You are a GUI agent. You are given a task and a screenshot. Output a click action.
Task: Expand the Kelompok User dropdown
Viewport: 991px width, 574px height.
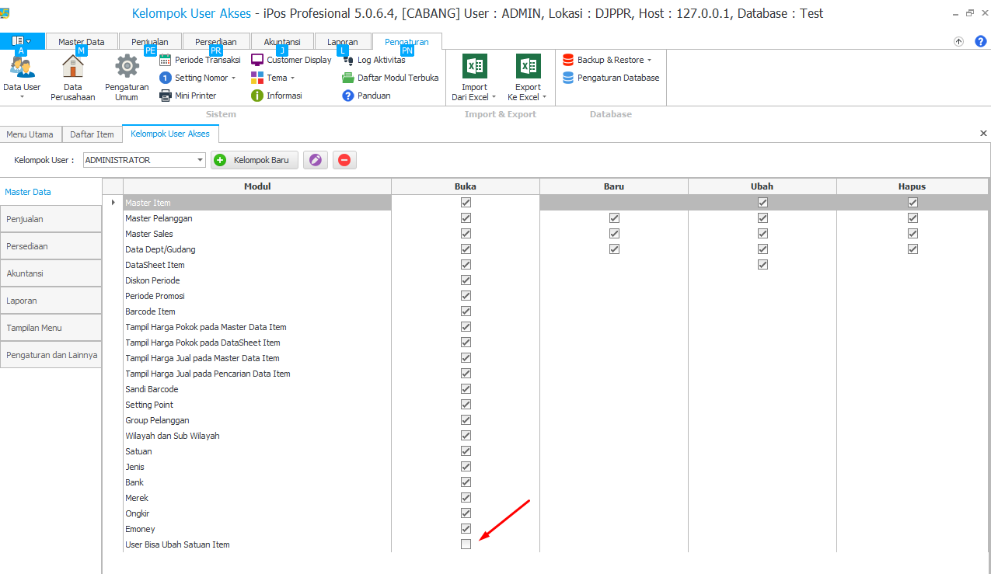(200, 160)
